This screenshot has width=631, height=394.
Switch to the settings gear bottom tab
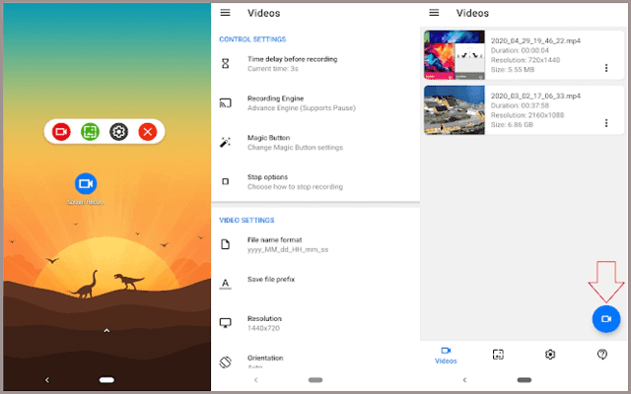pos(550,355)
